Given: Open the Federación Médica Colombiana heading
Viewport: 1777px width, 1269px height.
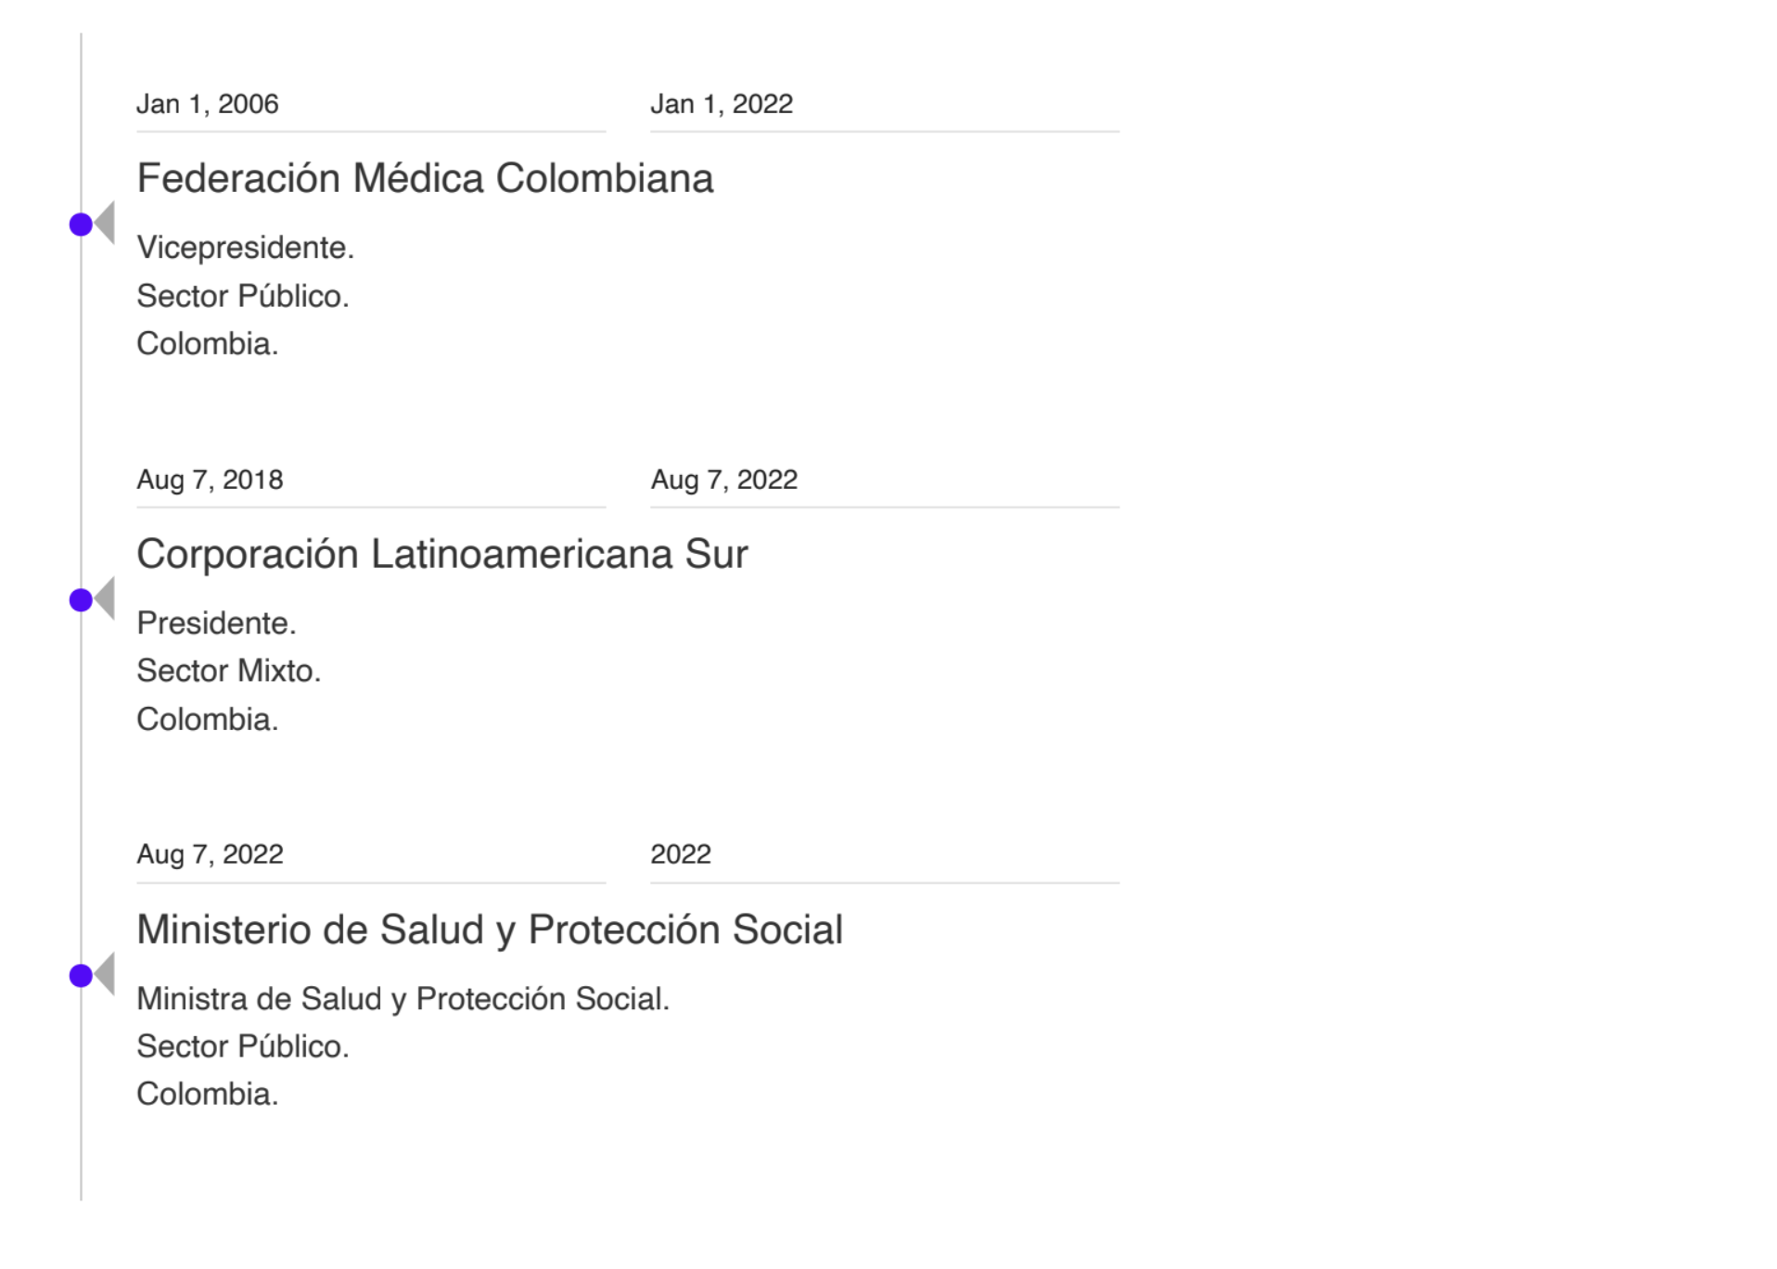Looking at the screenshot, I should [x=425, y=178].
